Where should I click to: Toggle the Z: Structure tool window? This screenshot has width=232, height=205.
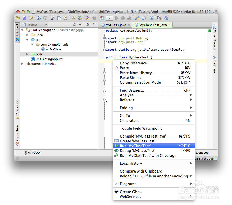[x=17, y=135]
